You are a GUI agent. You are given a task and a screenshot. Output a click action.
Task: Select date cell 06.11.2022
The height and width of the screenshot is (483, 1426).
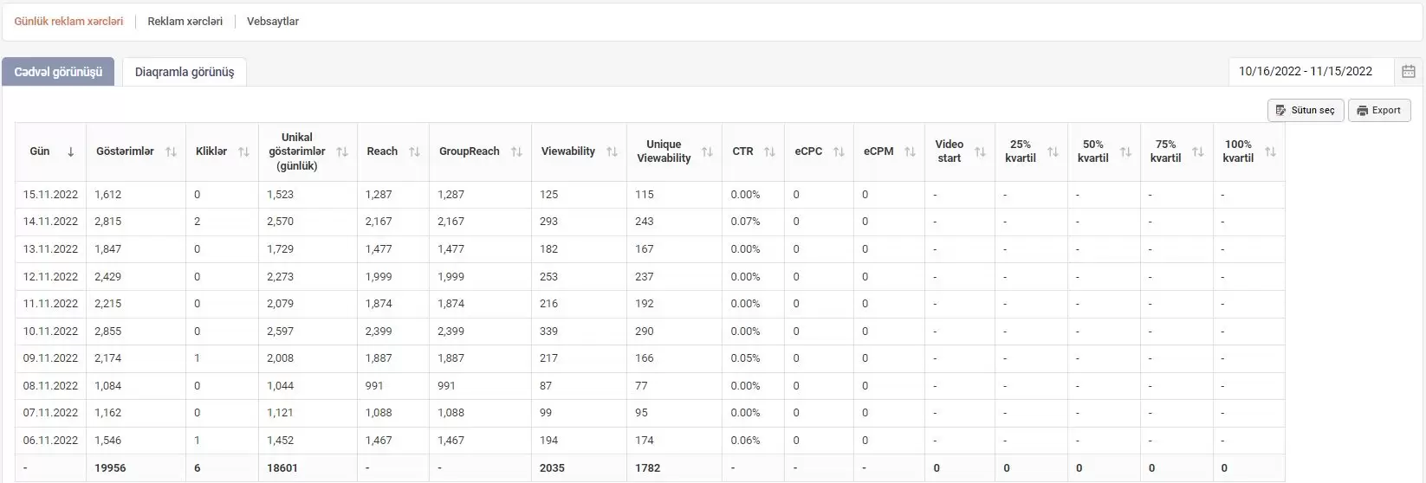click(x=50, y=441)
